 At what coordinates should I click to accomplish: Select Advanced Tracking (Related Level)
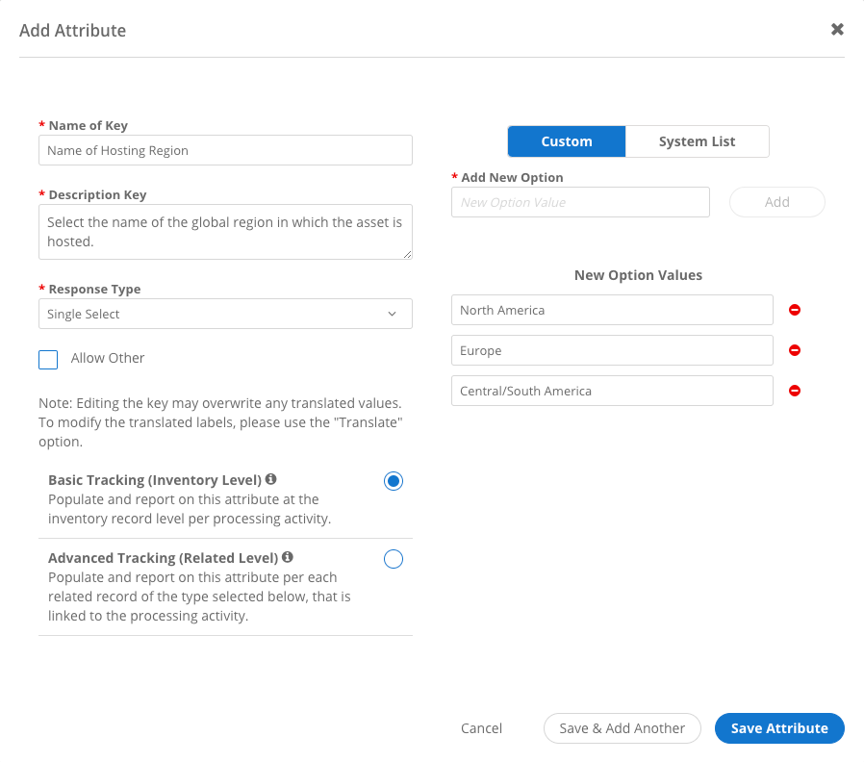(x=393, y=559)
